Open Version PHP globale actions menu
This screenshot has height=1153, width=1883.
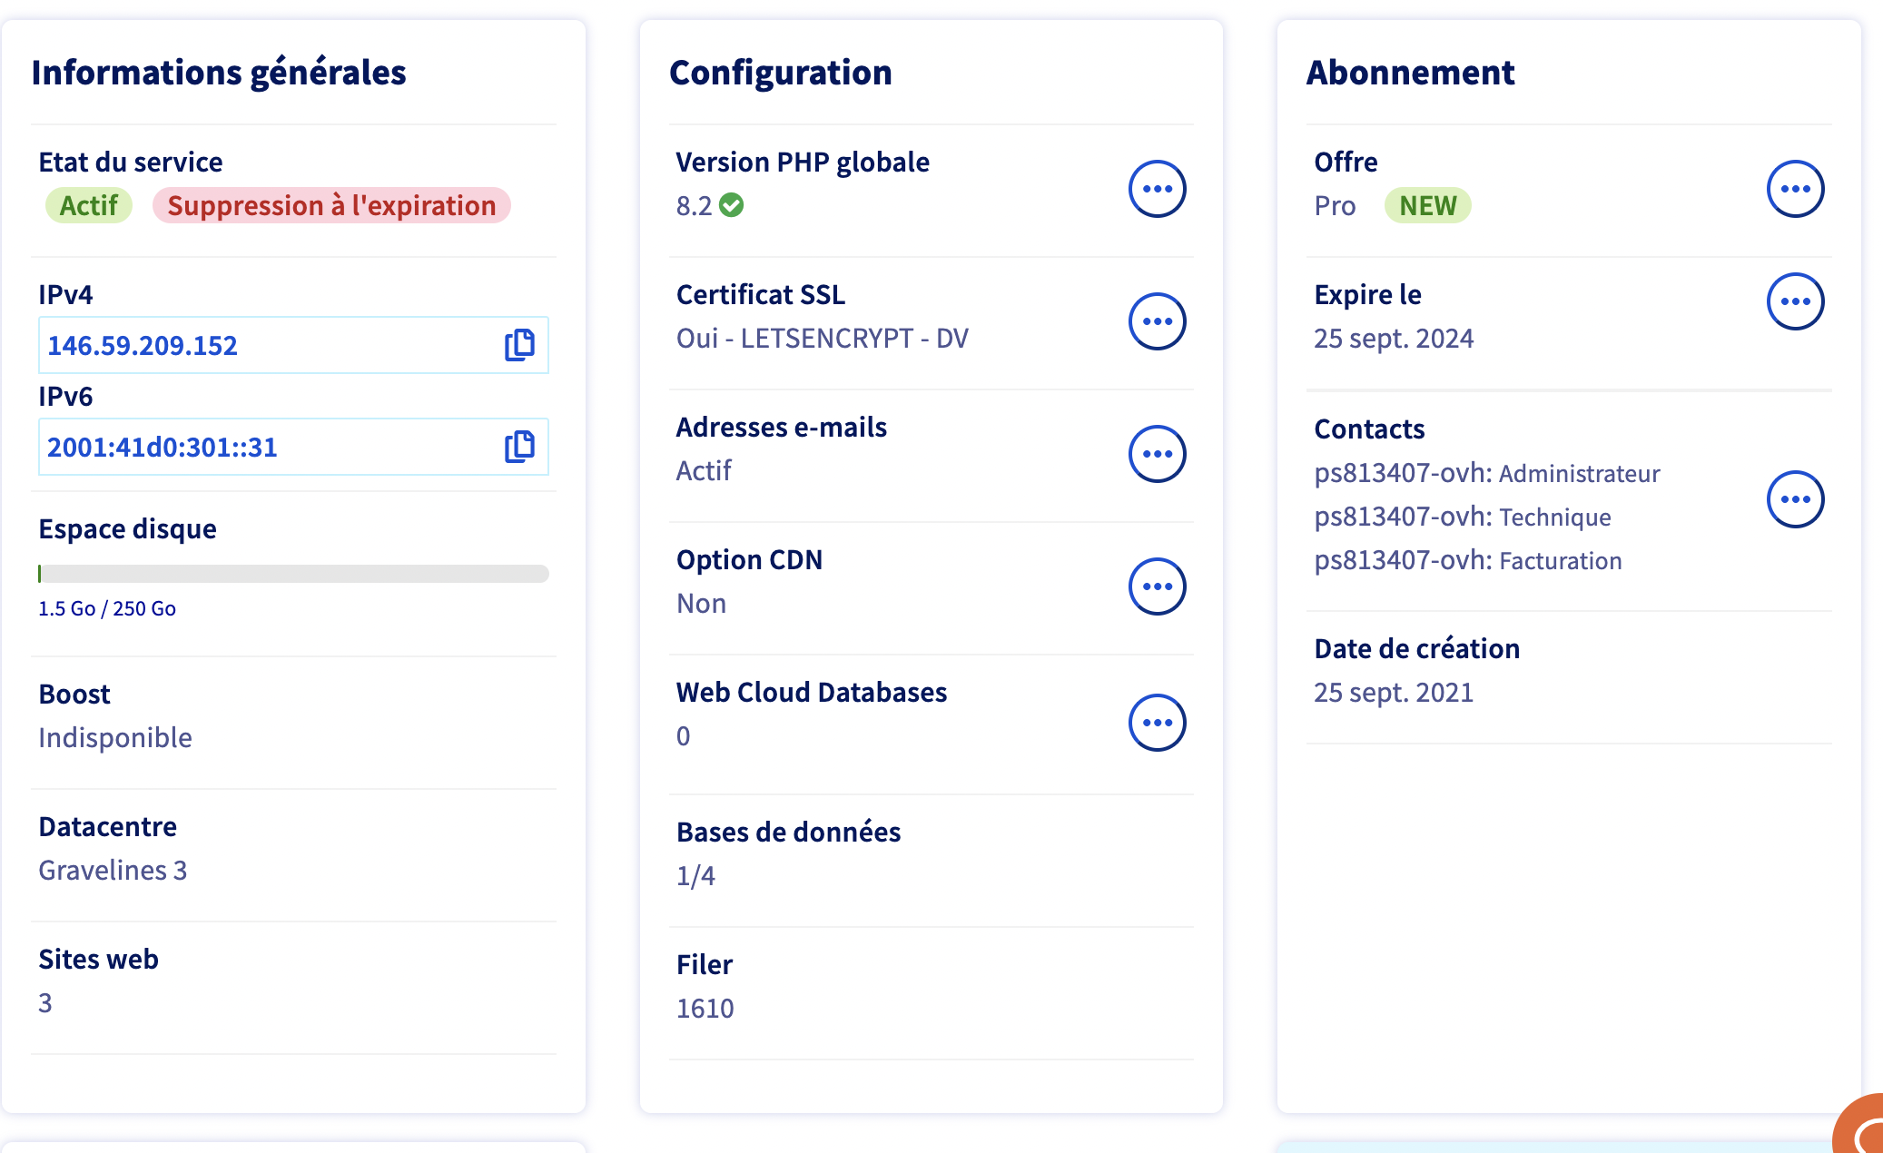pyautogui.click(x=1157, y=189)
